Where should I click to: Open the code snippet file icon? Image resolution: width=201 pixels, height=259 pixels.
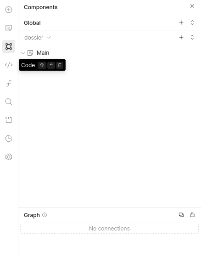9,120
